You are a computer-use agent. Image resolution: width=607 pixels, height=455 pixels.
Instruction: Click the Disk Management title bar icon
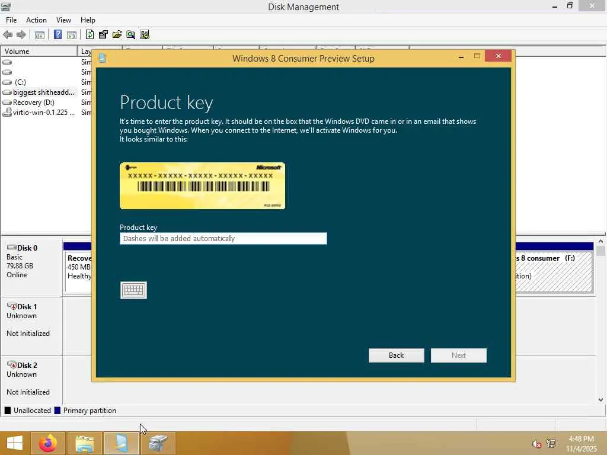coord(5,6)
